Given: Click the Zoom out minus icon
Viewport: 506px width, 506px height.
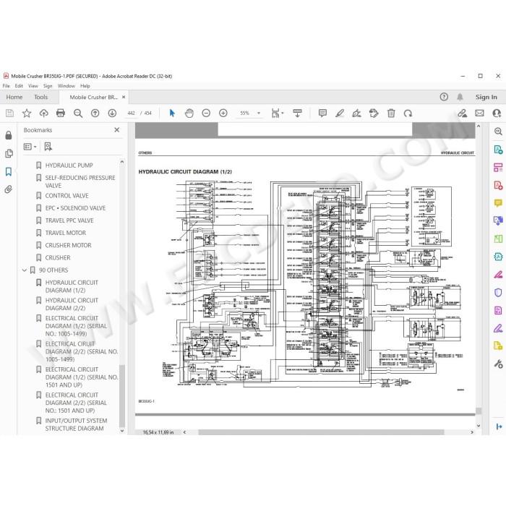Looking at the screenshot, I should [206, 113].
